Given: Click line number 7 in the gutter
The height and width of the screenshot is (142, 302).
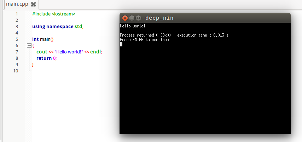Looking at the screenshot, I should coord(17,52).
